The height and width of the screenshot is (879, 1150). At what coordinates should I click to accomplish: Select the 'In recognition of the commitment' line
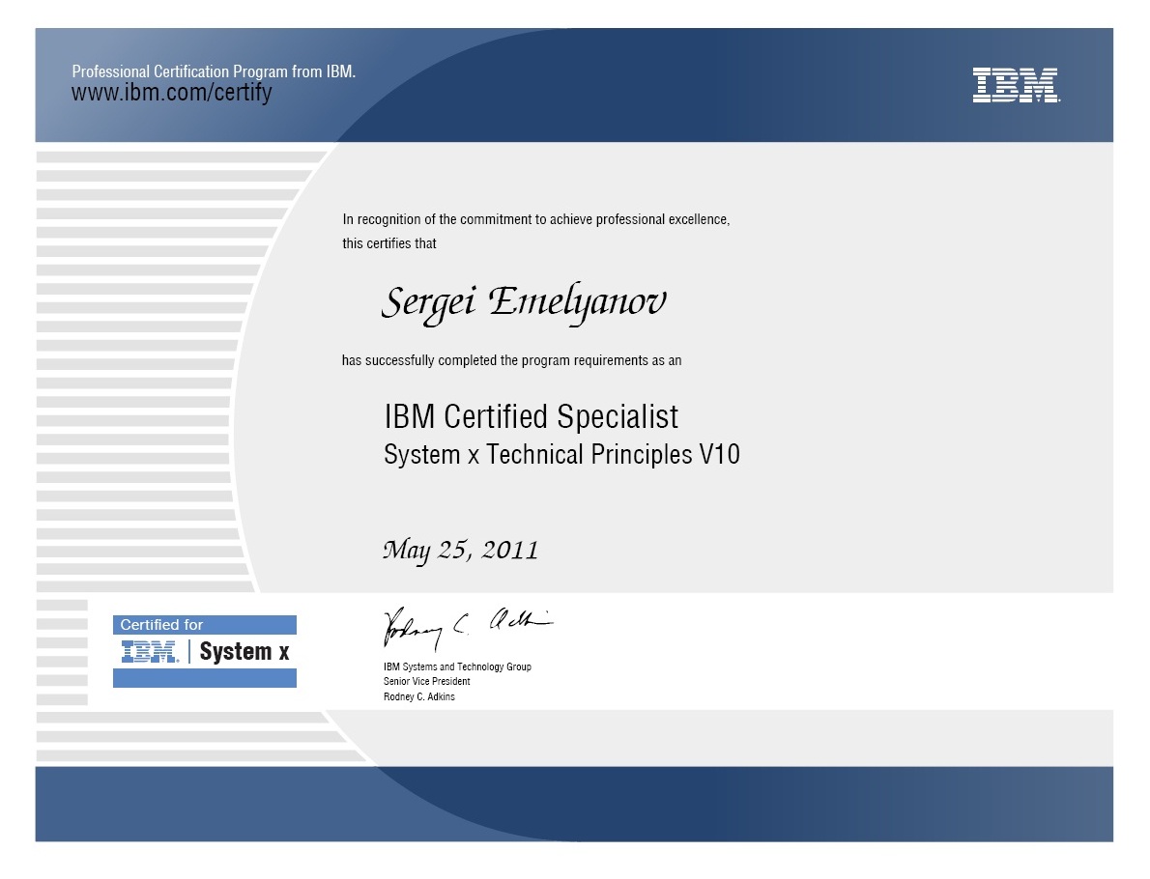pyautogui.click(x=536, y=220)
